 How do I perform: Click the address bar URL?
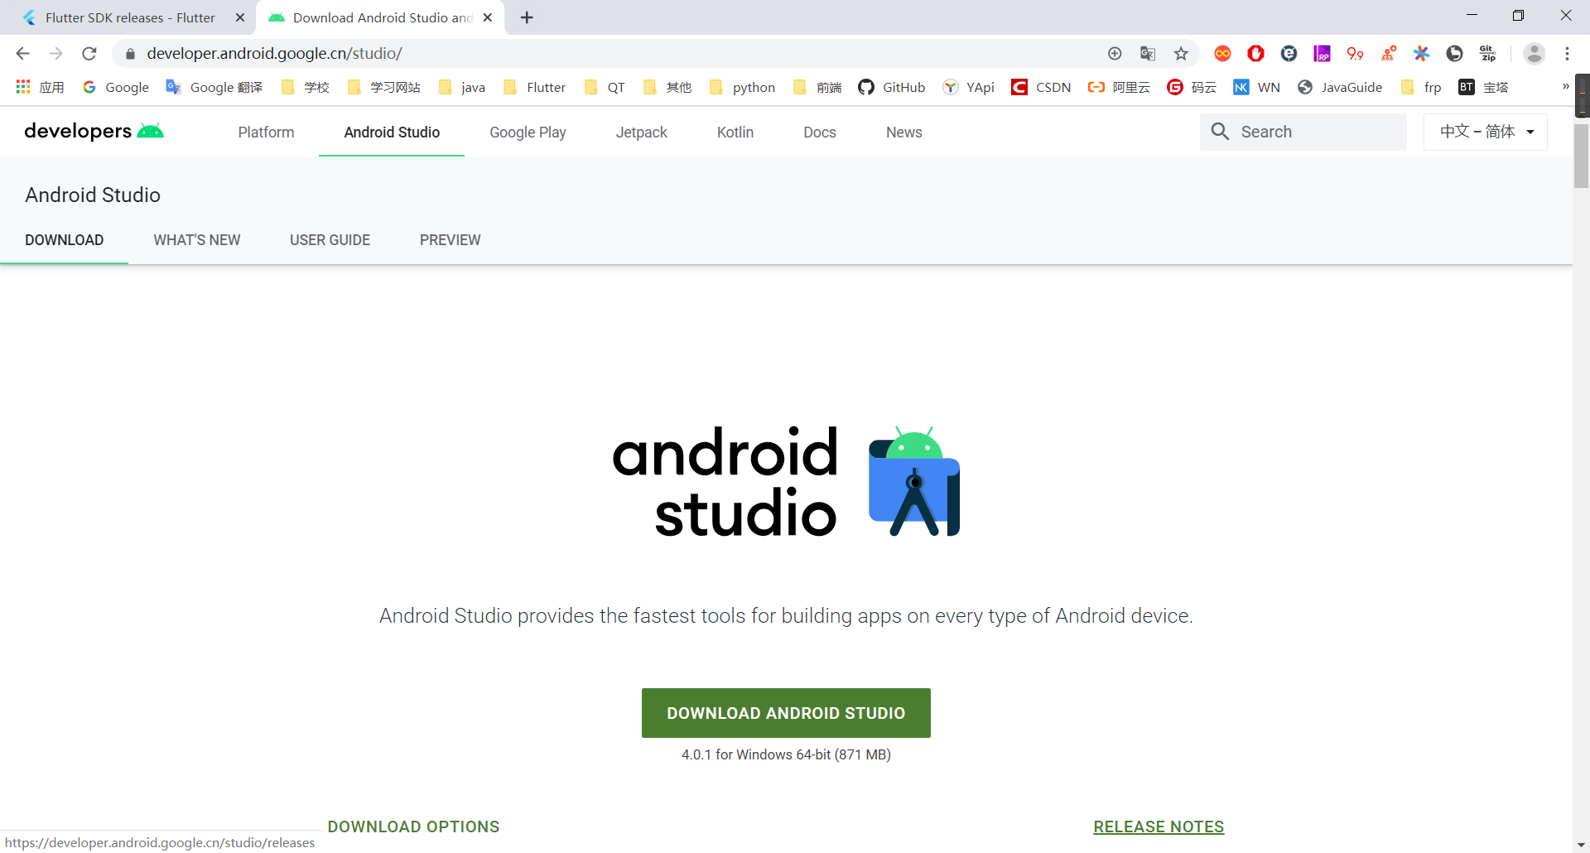274,54
